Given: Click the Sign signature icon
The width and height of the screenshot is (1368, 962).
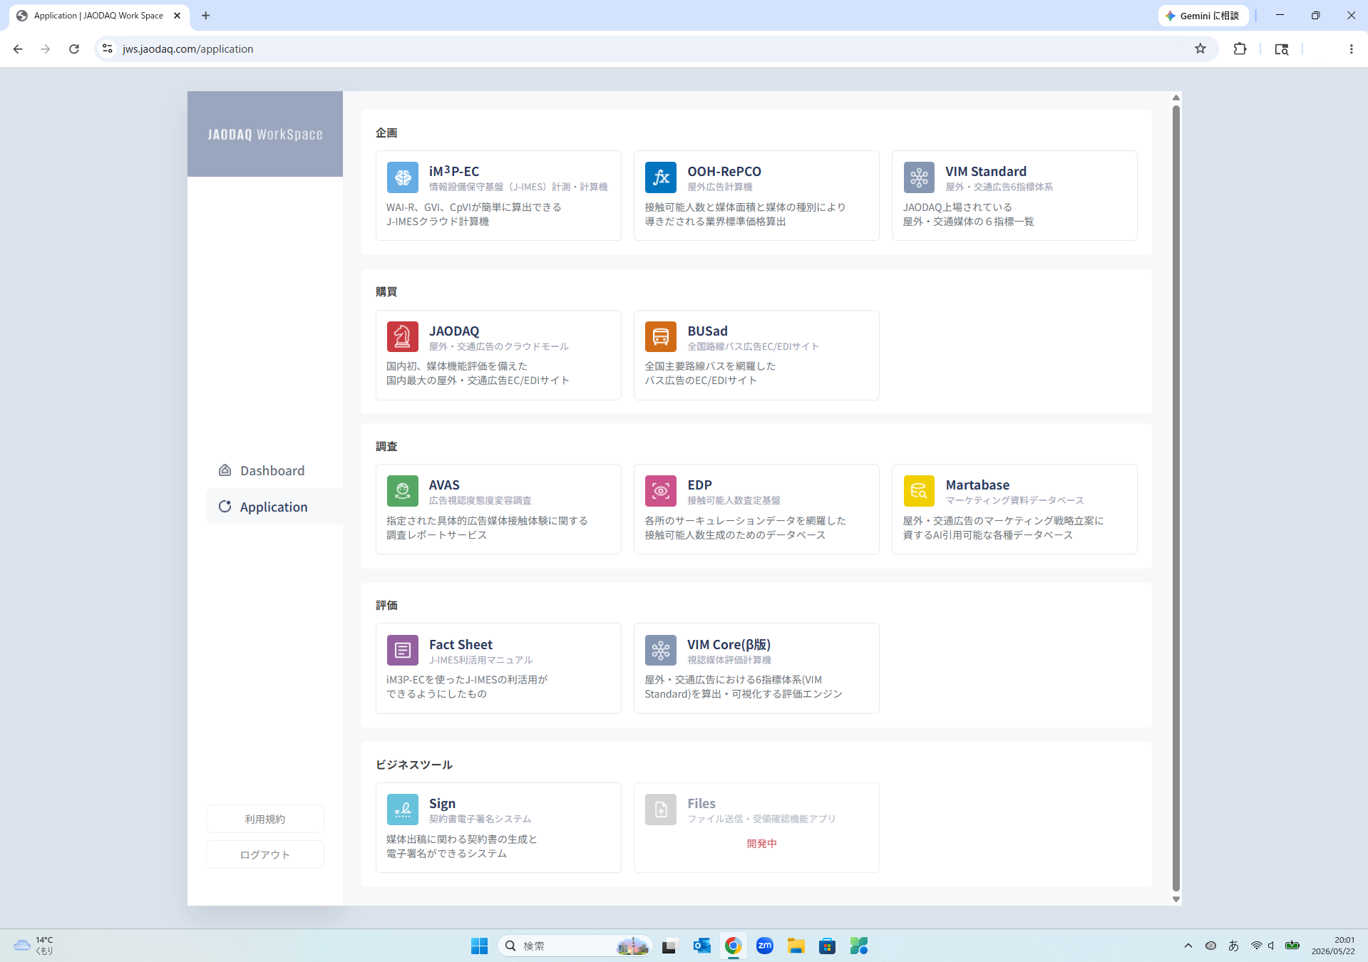Looking at the screenshot, I should coord(403,810).
